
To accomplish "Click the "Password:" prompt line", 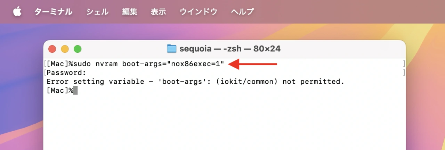I will click(x=66, y=73).
